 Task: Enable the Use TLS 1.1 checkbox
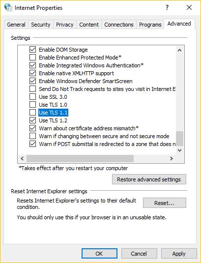33,113
